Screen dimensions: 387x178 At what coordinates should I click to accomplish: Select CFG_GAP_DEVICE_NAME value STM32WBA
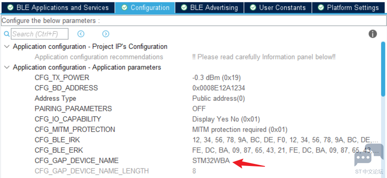coord(211,161)
